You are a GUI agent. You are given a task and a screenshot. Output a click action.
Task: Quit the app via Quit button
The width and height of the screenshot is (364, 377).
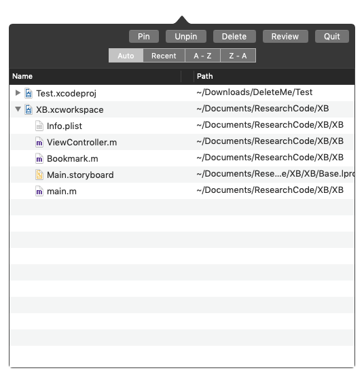coord(332,36)
